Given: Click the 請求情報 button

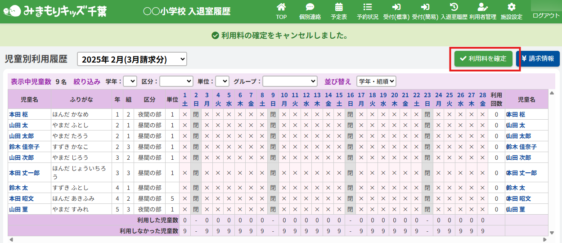Looking at the screenshot, I should click(x=537, y=58).
